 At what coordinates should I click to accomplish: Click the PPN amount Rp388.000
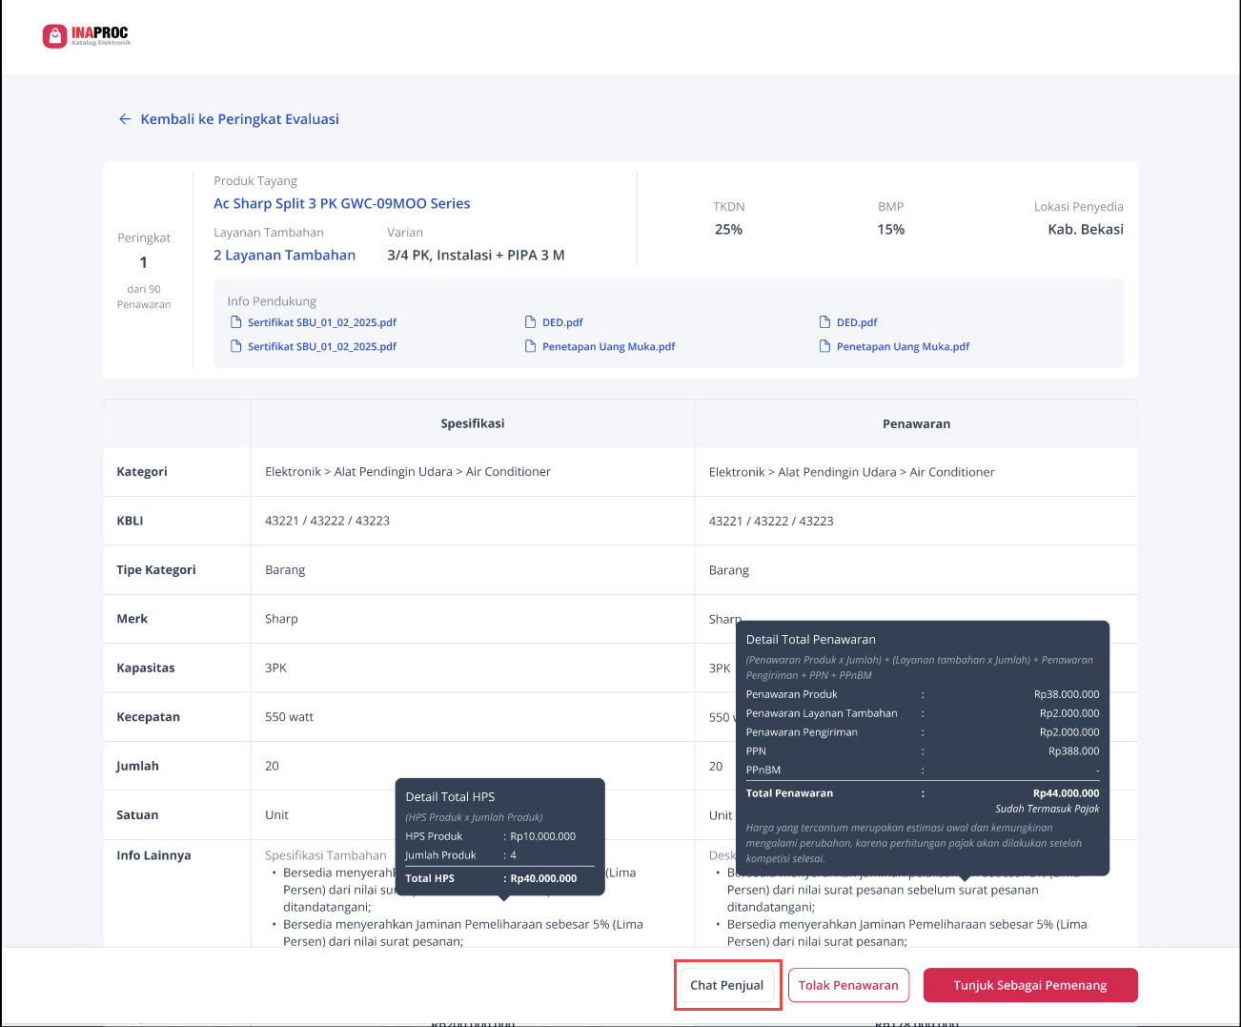click(1073, 751)
